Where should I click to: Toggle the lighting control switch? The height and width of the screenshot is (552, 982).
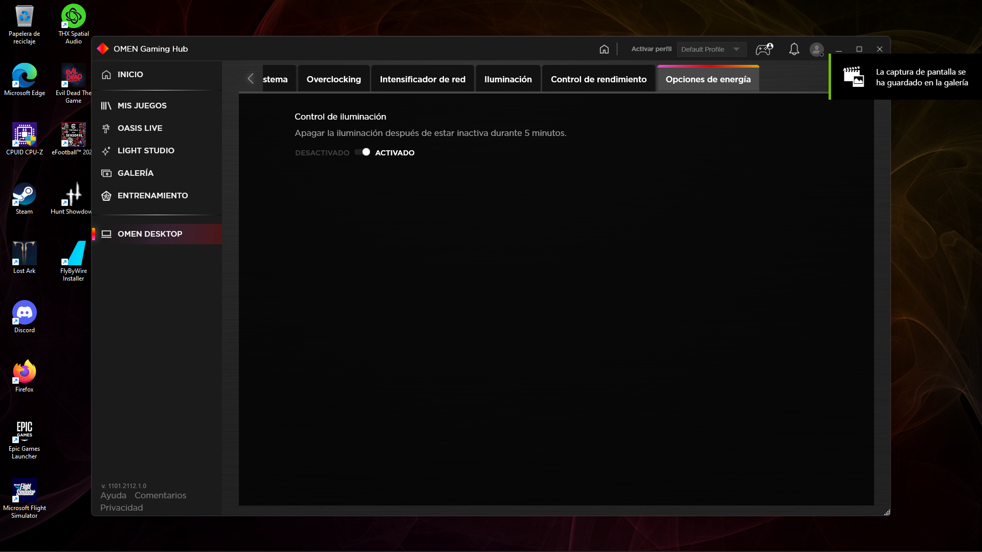(363, 152)
